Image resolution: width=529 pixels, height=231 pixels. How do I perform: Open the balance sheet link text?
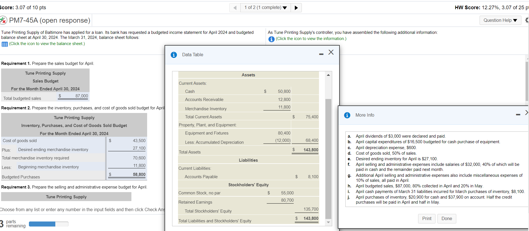tap(47, 44)
